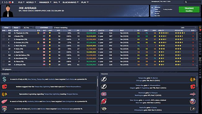Click the injury cross icon for D. Cozens

(38, 43)
